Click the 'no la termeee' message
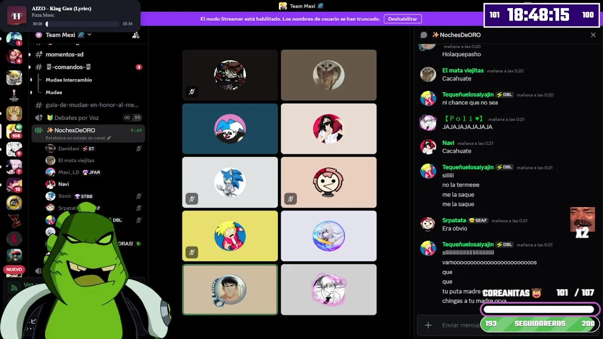603x339 pixels. click(461, 185)
